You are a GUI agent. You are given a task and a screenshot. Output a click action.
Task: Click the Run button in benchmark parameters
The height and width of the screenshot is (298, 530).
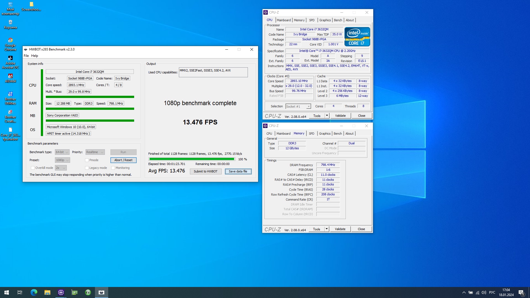(123, 152)
